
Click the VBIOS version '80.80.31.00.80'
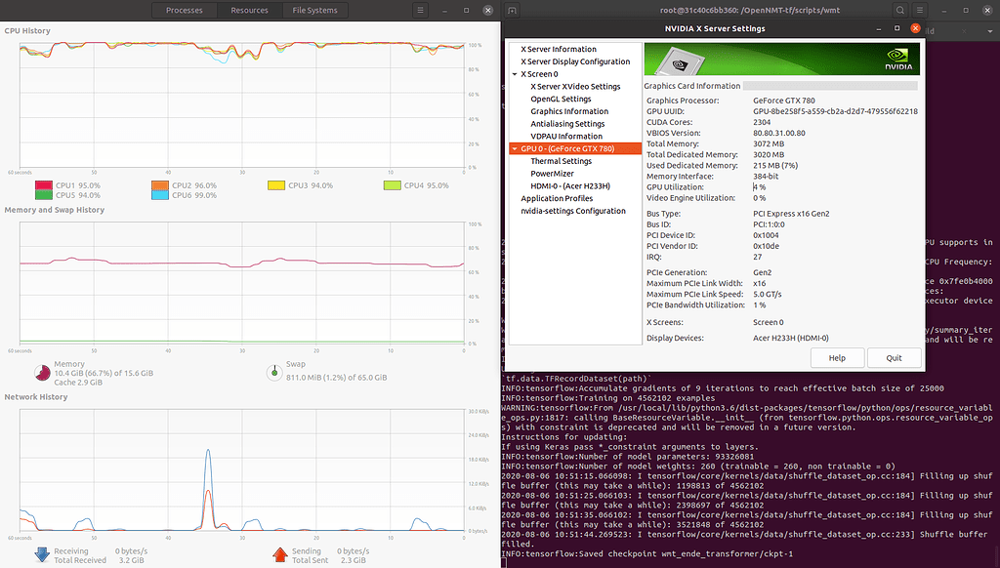coord(779,134)
